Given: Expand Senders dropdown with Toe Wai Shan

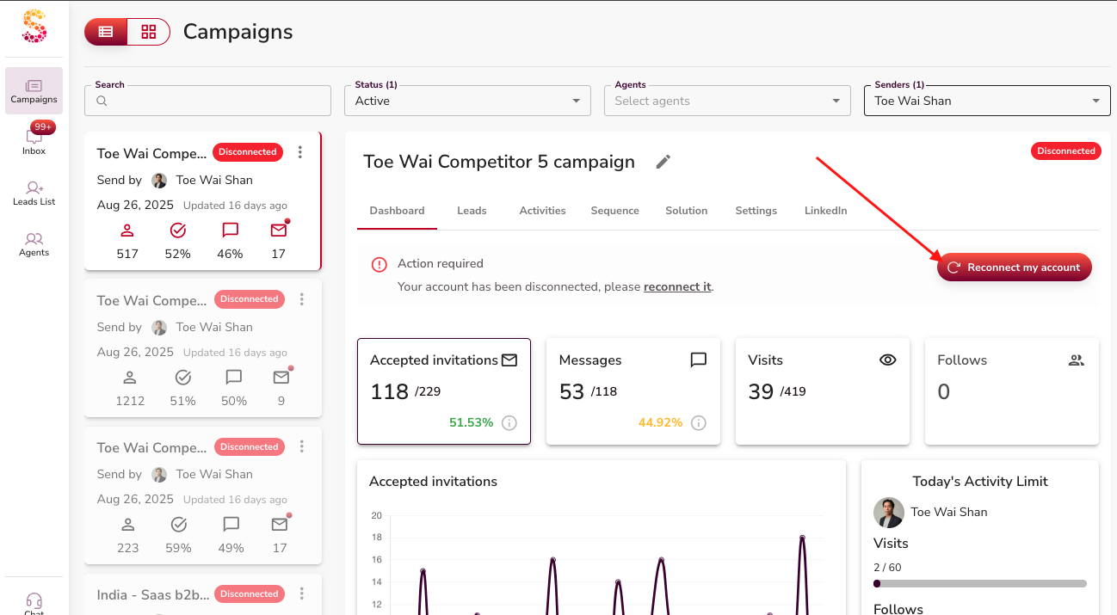Looking at the screenshot, I should [x=986, y=101].
